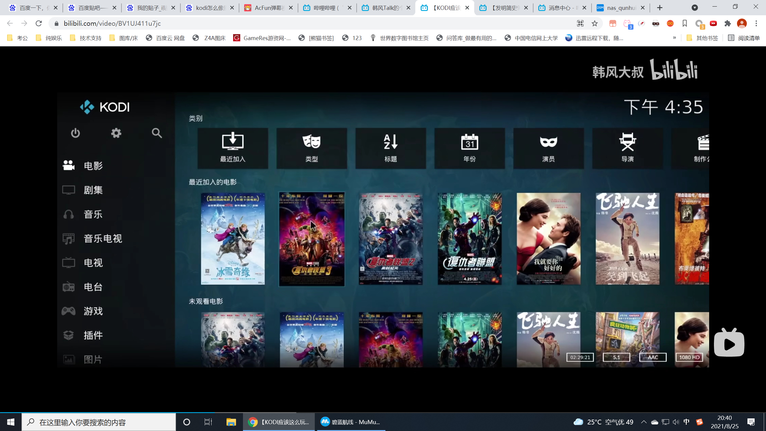Open the 纯娱乐 bookmark folder
766x431 pixels.
pos(49,38)
